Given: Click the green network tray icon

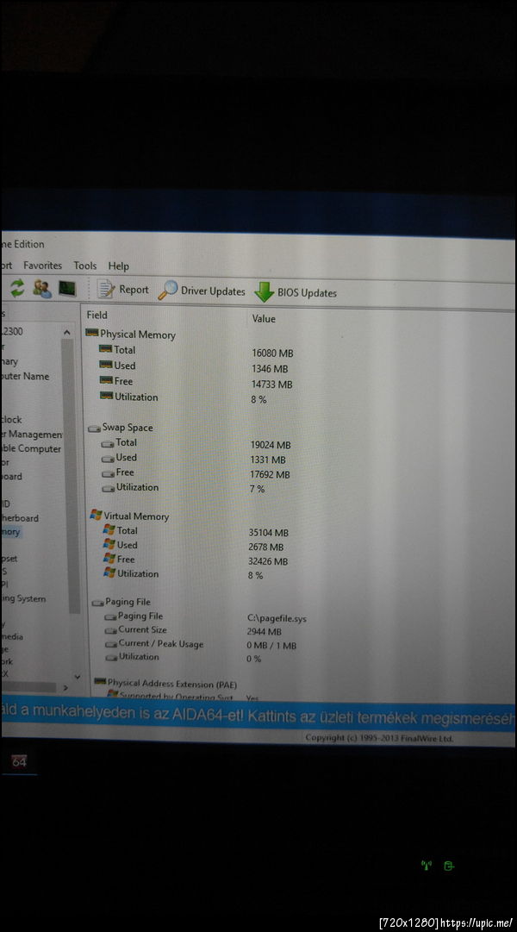Looking at the screenshot, I should [426, 866].
